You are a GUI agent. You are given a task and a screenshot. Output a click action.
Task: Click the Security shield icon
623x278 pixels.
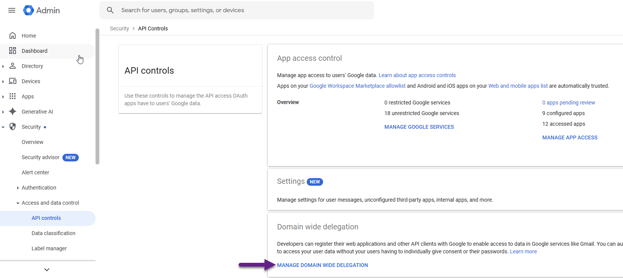tap(13, 127)
